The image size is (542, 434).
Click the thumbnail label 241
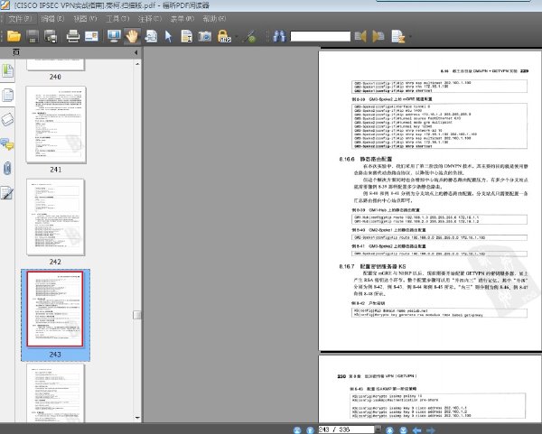coord(56,170)
